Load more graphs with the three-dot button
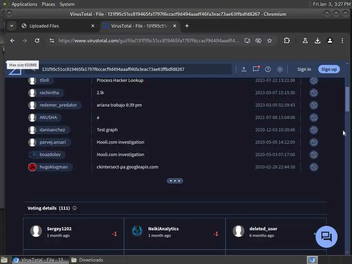The image size is (352, 264). 175,181
